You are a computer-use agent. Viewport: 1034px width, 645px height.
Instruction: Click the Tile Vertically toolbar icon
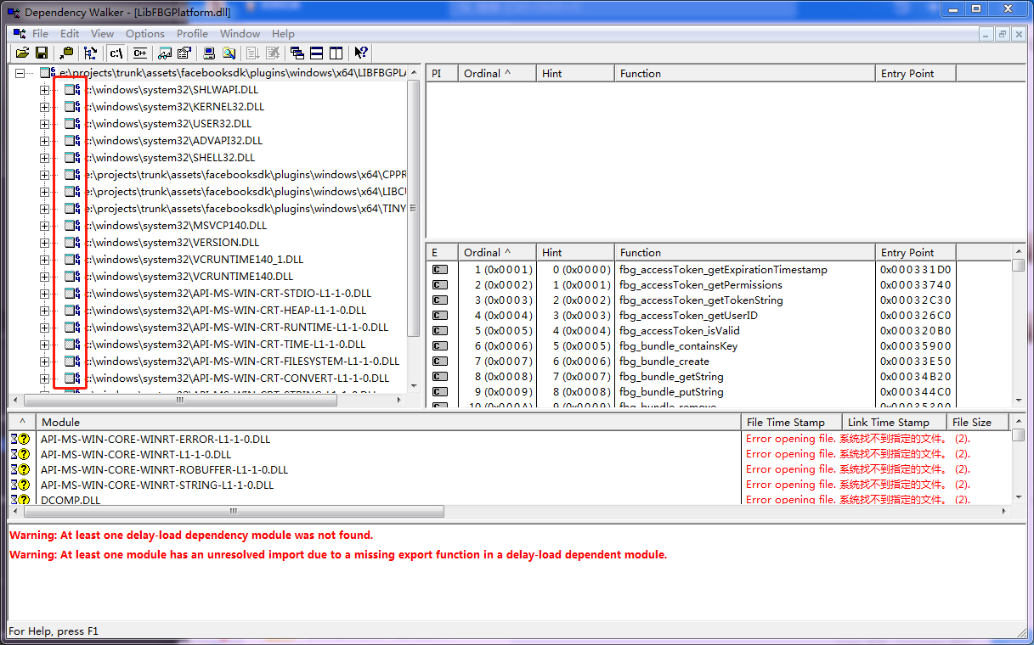pyautogui.click(x=335, y=53)
